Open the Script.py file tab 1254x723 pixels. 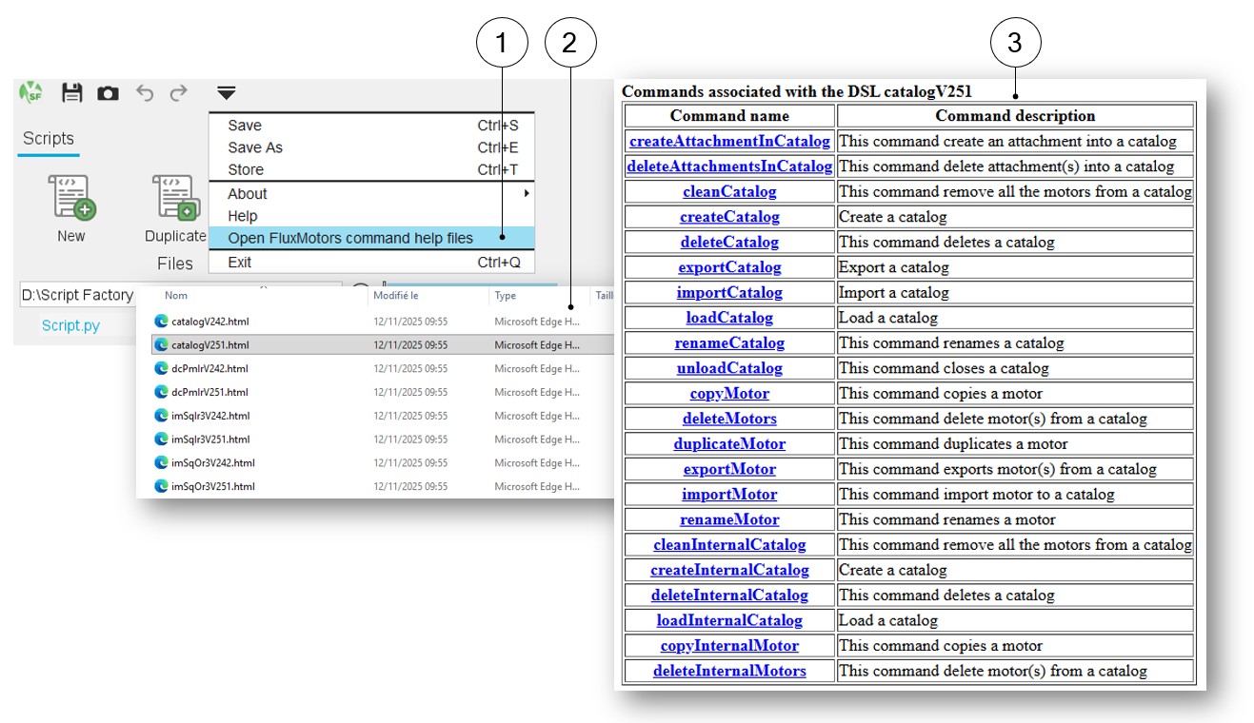pyautogui.click(x=70, y=325)
